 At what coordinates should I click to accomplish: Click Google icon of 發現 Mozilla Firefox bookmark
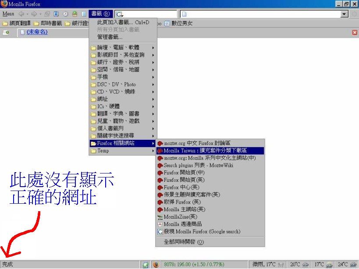tap(160, 232)
